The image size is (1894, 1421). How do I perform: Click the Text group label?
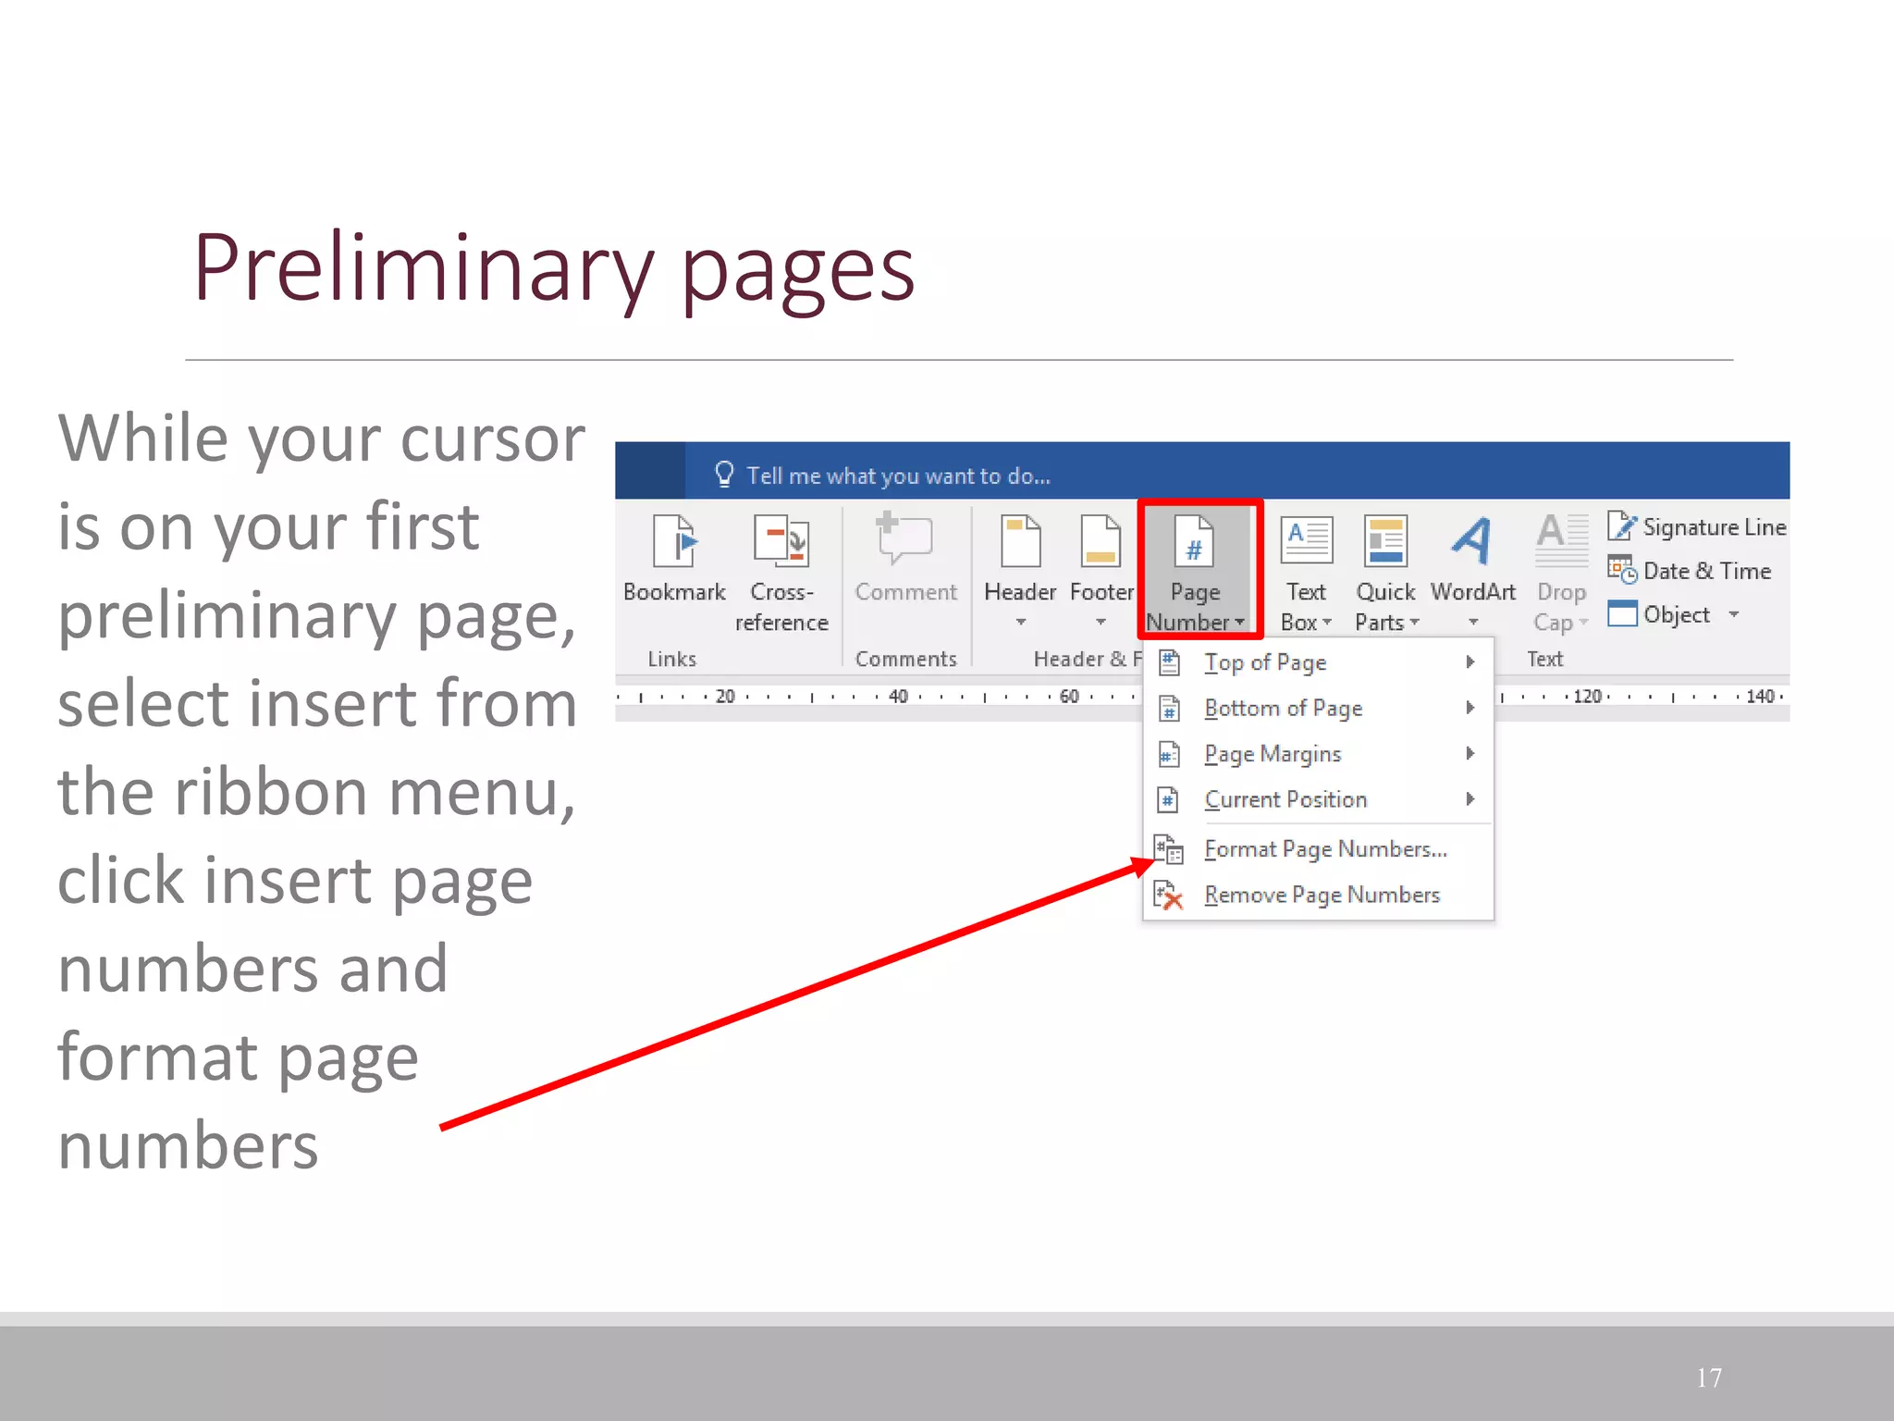[x=1544, y=659]
